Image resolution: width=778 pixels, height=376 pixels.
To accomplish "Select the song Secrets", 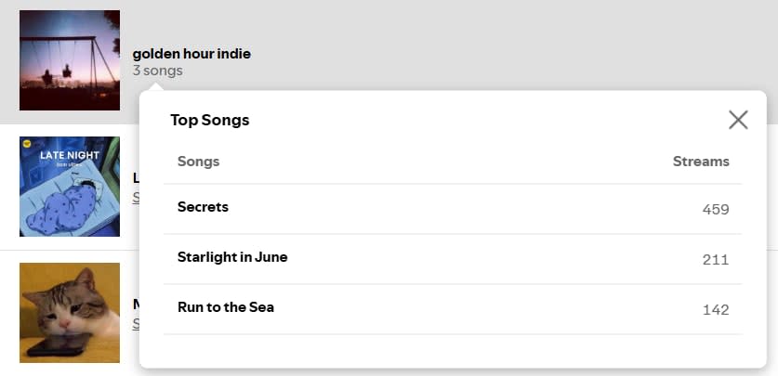I will click(203, 207).
